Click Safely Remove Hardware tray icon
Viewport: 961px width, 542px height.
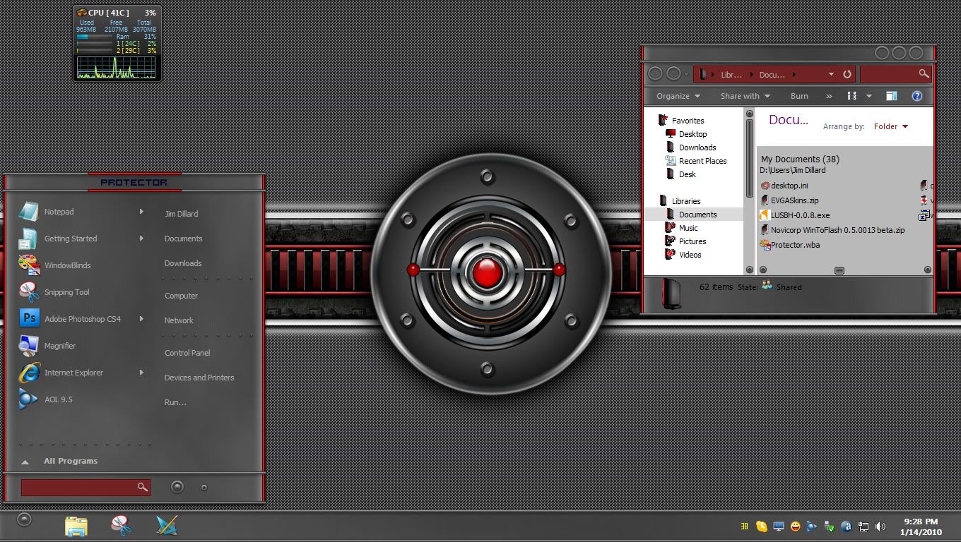pyautogui.click(x=830, y=526)
